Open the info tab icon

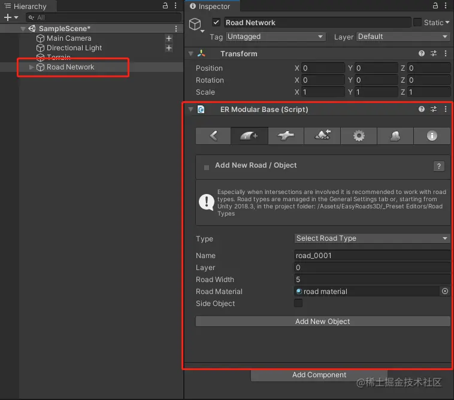point(432,136)
